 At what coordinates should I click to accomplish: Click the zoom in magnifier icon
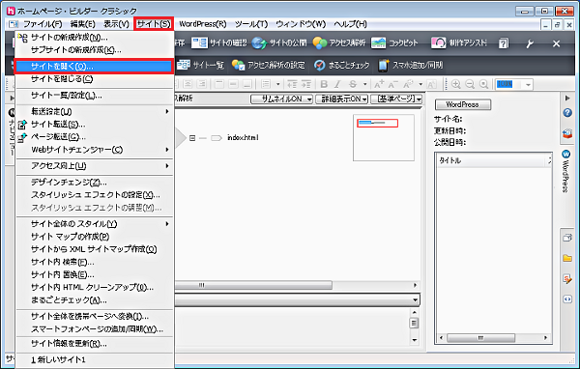click(456, 84)
